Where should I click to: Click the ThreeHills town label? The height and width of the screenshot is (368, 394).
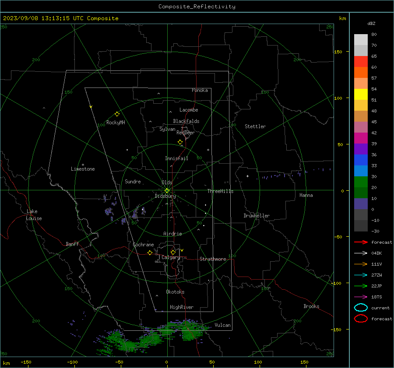click(x=220, y=191)
